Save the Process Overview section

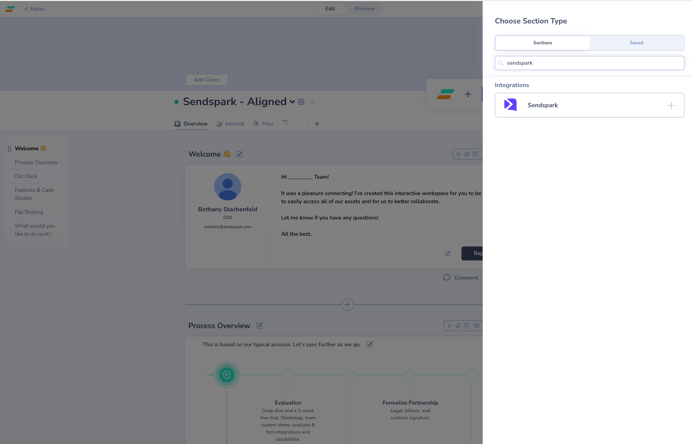(467, 326)
